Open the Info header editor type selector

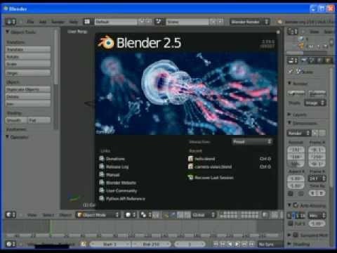[x=11, y=22]
